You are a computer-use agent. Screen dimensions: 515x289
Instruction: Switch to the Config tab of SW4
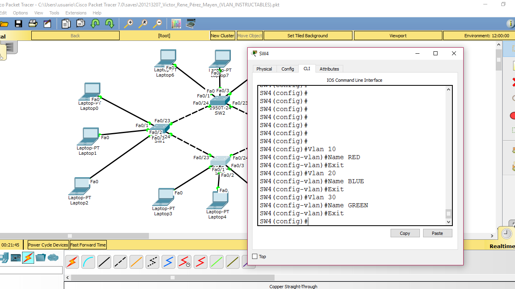pos(287,69)
